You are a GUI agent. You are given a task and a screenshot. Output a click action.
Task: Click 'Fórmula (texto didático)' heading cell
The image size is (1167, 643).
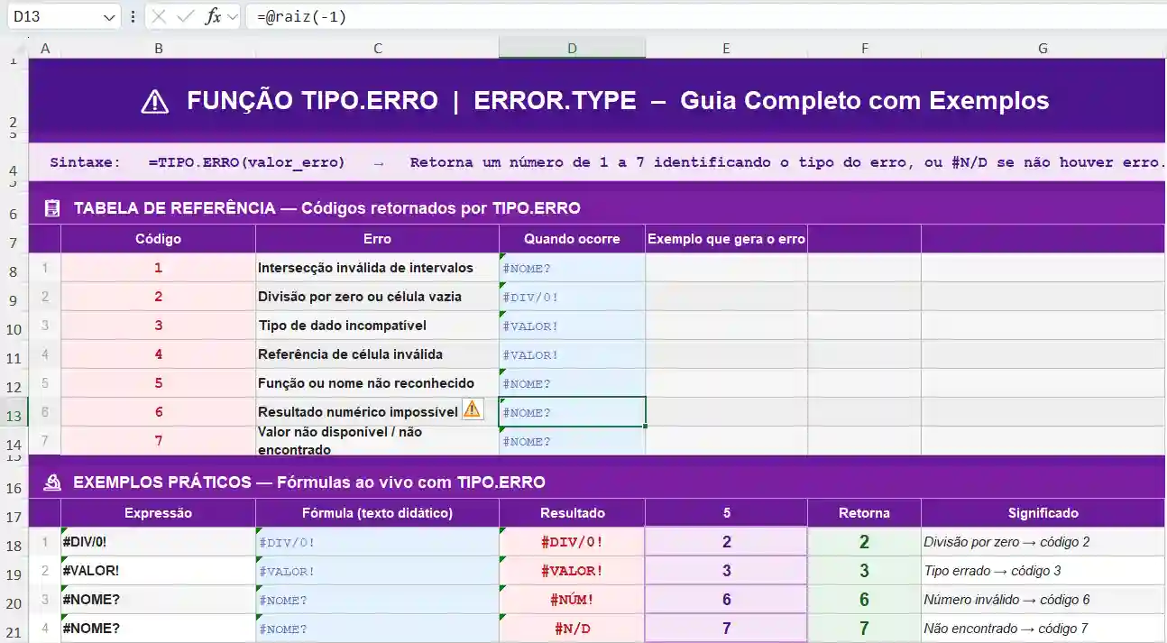[x=377, y=513]
